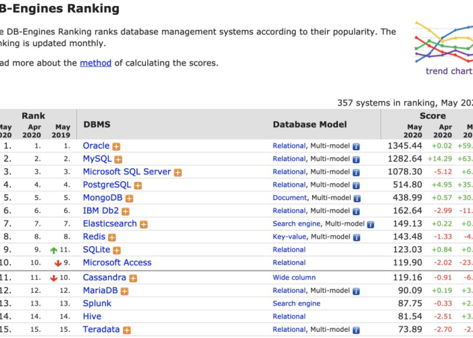Click the info icon in the MongoDB row
Image resolution: width=473 pixels, height=338 pixels.
(x=357, y=199)
